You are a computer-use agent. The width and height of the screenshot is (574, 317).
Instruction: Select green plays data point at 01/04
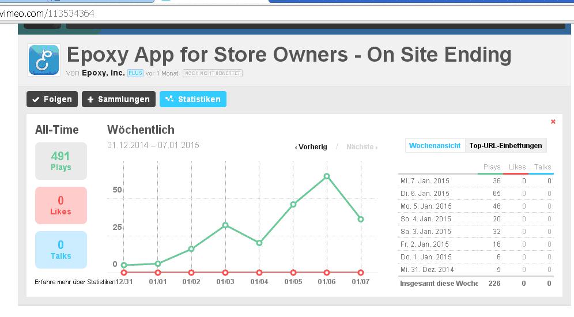pos(259,243)
